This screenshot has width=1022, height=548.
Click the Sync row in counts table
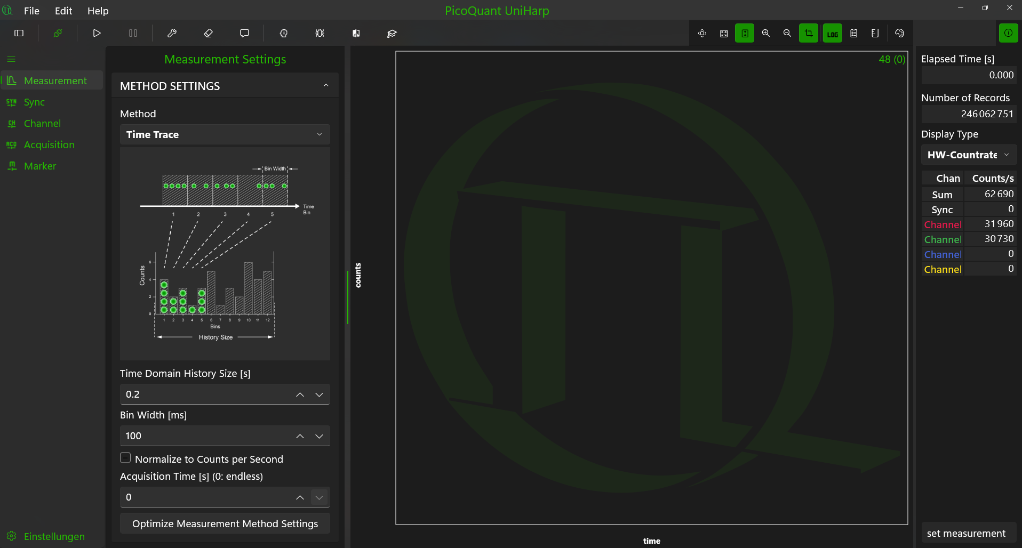click(969, 209)
